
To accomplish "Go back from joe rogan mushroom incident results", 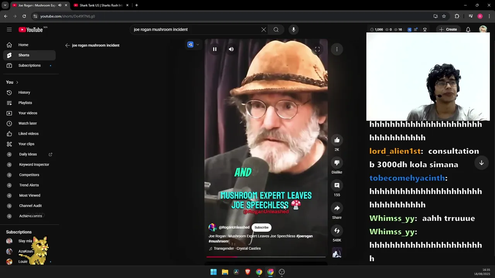I will click(x=67, y=45).
